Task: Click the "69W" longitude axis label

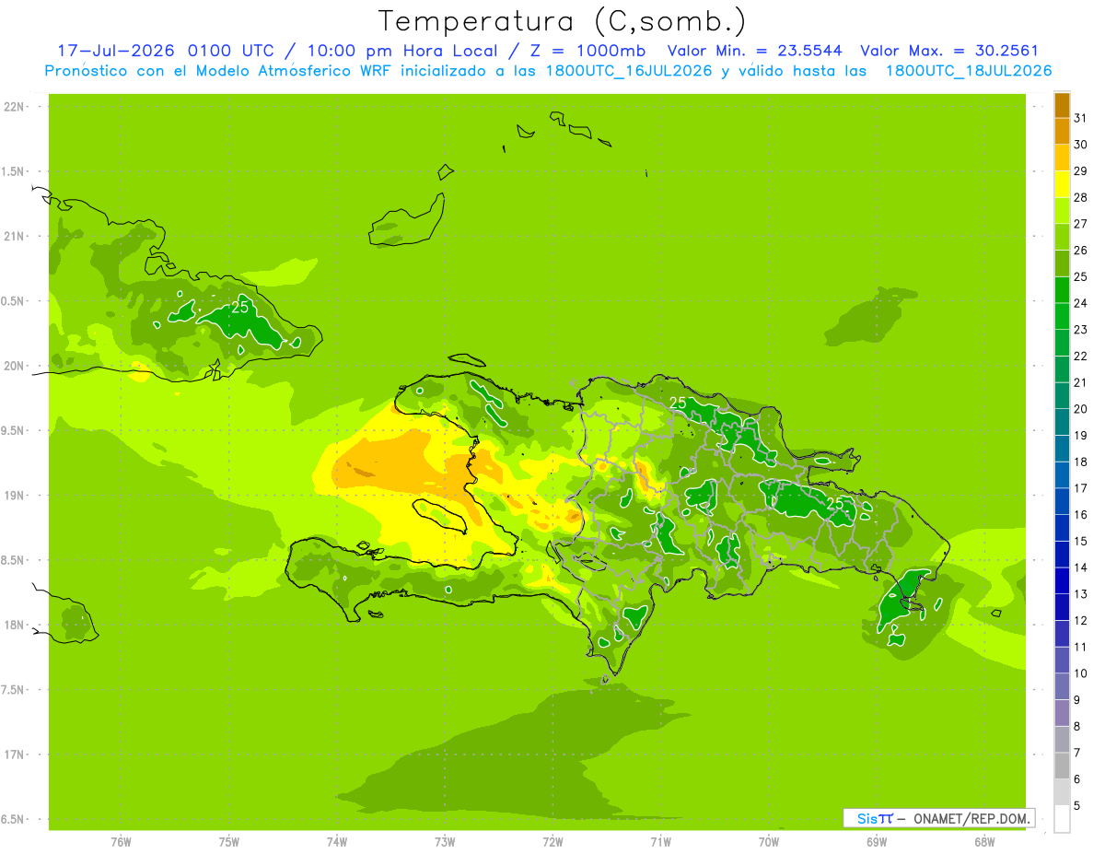Action: pyautogui.click(x=876, y=842)
